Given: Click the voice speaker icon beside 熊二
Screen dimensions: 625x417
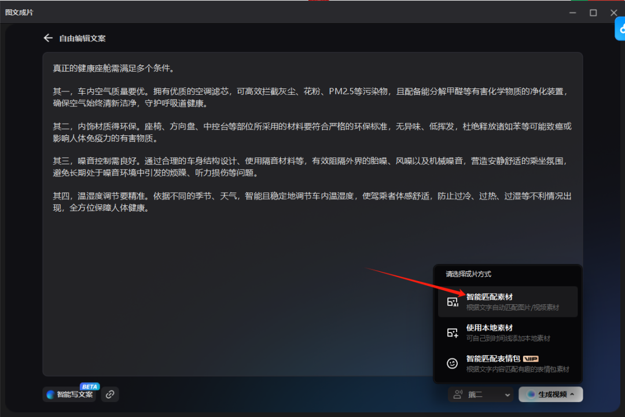Looking at the screenshot, I should coord(458,394).
